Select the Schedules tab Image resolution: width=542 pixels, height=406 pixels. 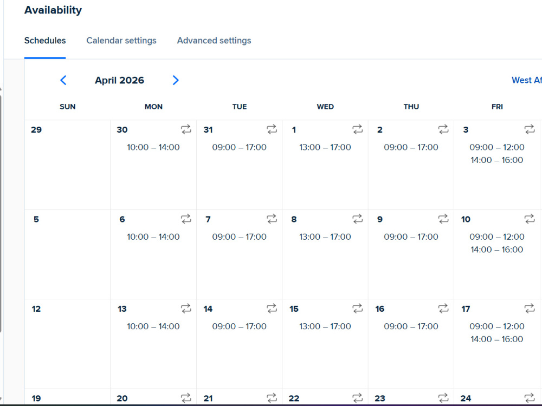point(45,41)
